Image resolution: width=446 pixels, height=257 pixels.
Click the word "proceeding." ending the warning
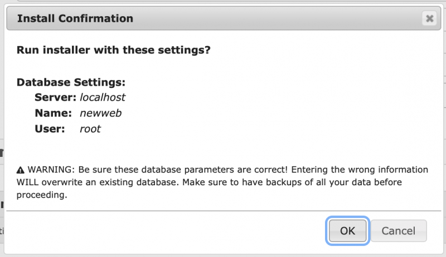[x=42, y=195]
